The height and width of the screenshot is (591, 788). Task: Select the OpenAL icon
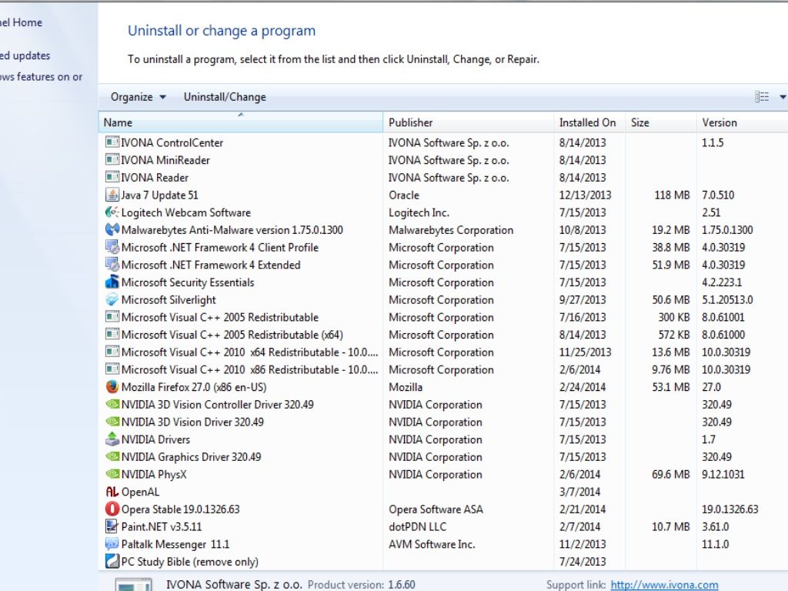tap(112, 492)
